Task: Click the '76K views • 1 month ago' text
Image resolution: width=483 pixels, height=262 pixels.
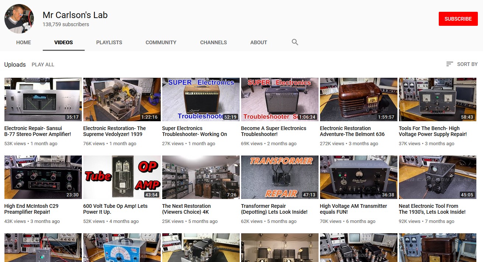Action: pos(110,144)
